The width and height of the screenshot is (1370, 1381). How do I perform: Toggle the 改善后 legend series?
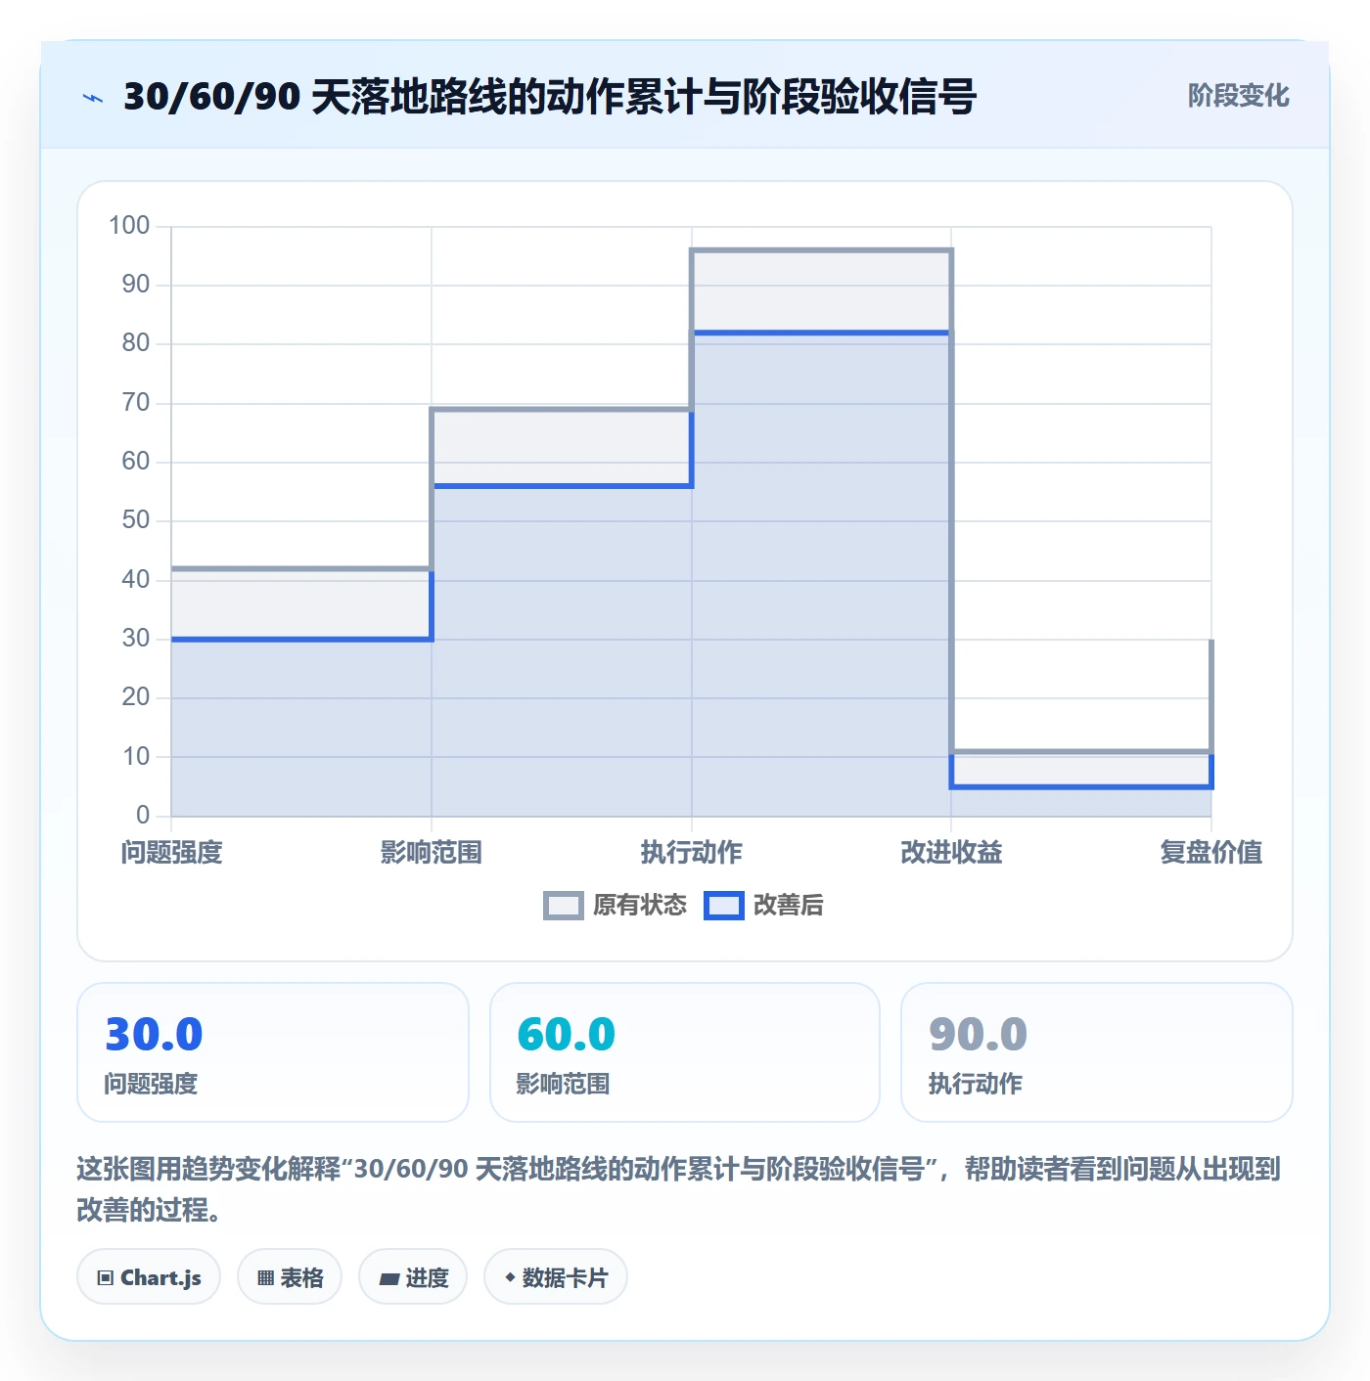point(763,906)
